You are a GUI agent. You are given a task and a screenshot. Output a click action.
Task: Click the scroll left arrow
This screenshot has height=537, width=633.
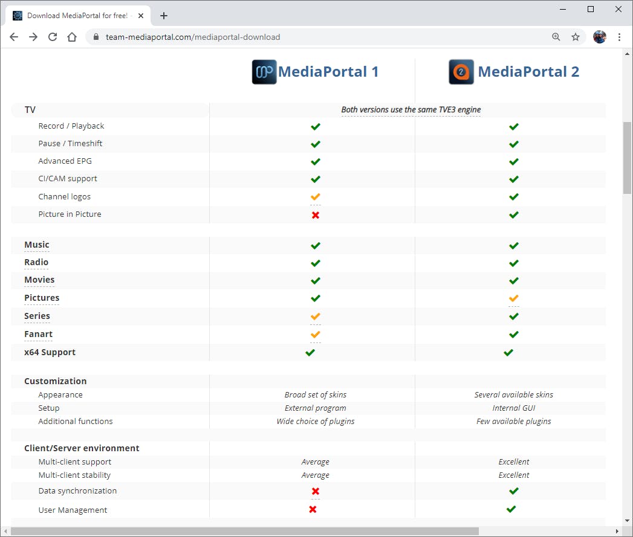point(5,532)
